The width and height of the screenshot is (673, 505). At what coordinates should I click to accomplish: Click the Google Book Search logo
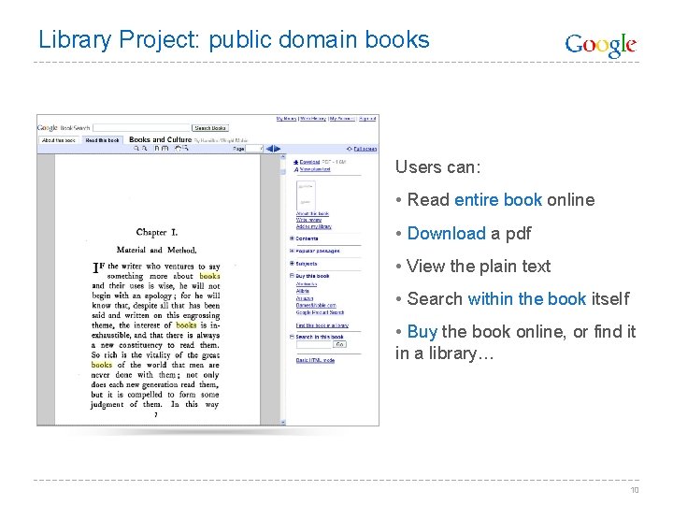[x=64, y=127]
